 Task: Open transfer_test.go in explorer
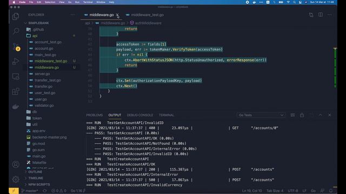48,80
